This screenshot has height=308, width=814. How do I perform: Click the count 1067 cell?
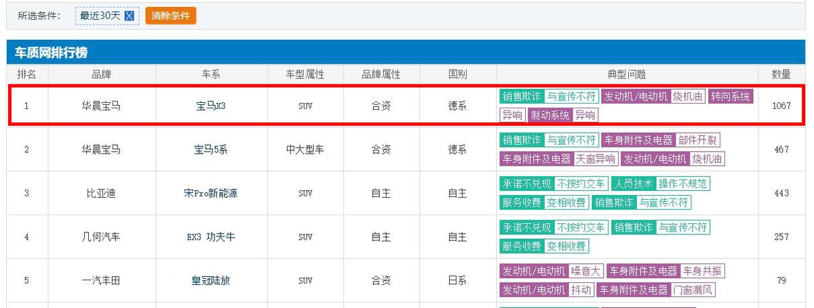781,106
